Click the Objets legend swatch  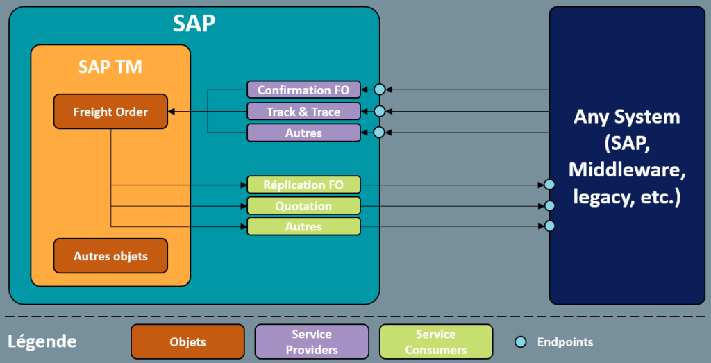click(x=187, y=341)
